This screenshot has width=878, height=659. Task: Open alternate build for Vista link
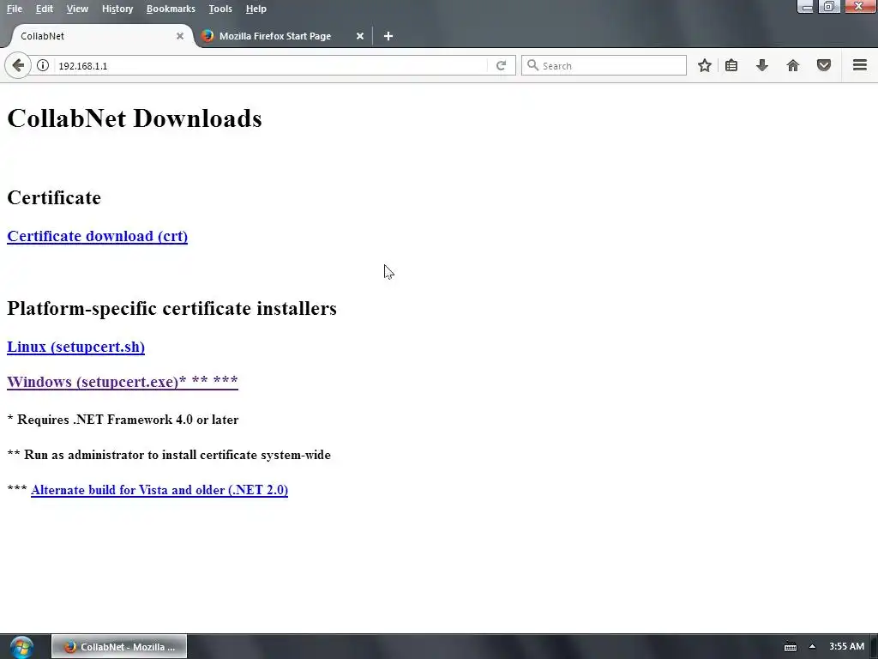(159, 490)
